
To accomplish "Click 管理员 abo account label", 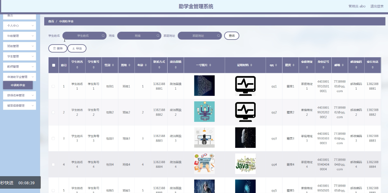I will tap(357, 6).
